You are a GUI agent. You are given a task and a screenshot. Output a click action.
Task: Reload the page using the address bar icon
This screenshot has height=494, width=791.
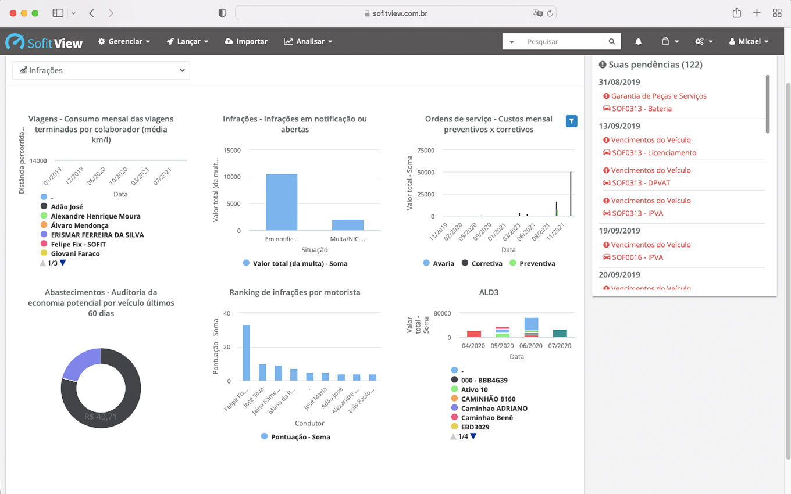pyautogui.click(x=550, y=13)
